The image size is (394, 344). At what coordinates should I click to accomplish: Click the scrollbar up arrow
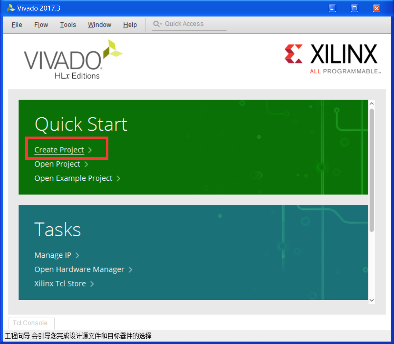372,104
